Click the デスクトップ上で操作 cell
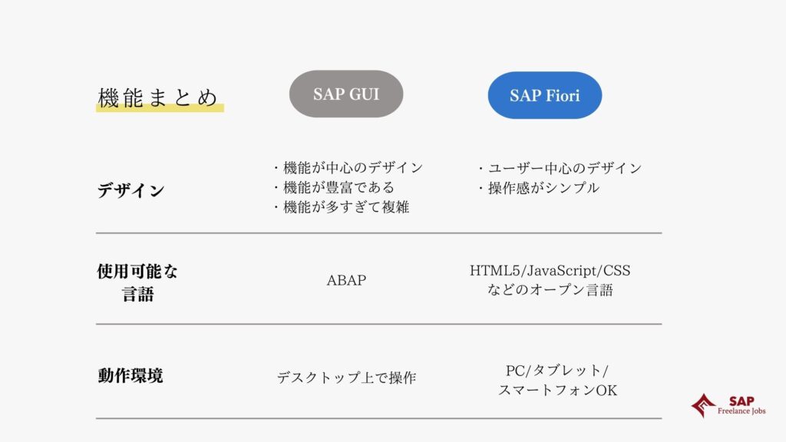Screen dimensions: 786x442 pos(346,378)
